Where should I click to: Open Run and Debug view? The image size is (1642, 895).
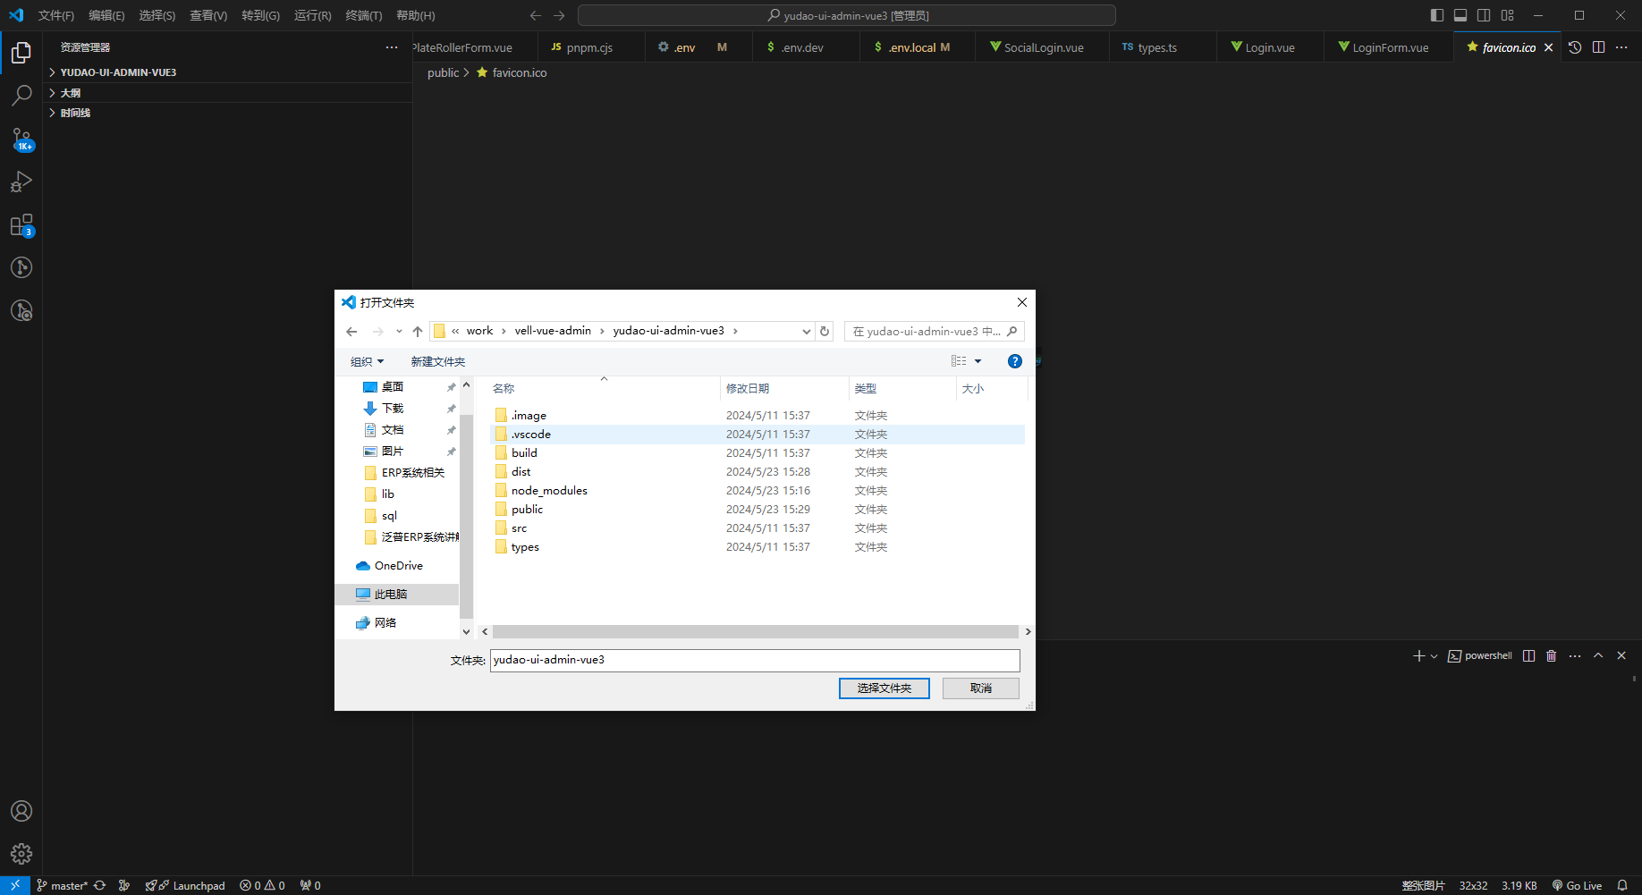[21, 182]
